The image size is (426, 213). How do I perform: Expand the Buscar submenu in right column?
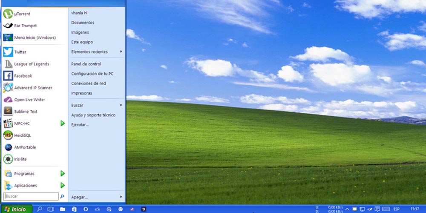[x=121, y=105]
